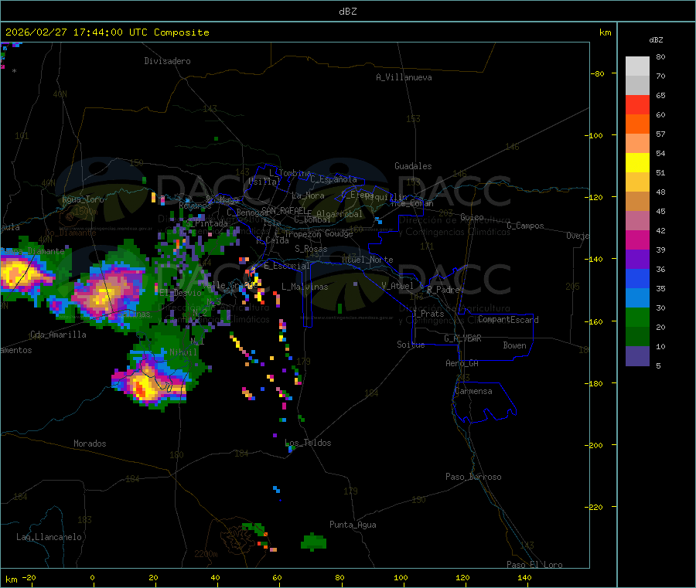Click the orange 57-60 dBZ legend swatch
This screenshot has width=696, height=588.
[x=637, y=124]
